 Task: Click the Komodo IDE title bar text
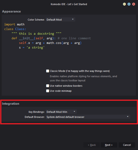[x=69, y=4]
